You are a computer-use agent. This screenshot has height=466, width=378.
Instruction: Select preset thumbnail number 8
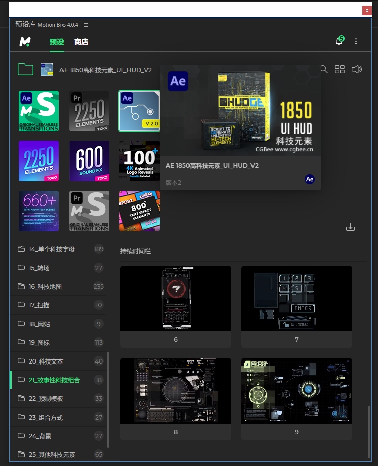176,399
